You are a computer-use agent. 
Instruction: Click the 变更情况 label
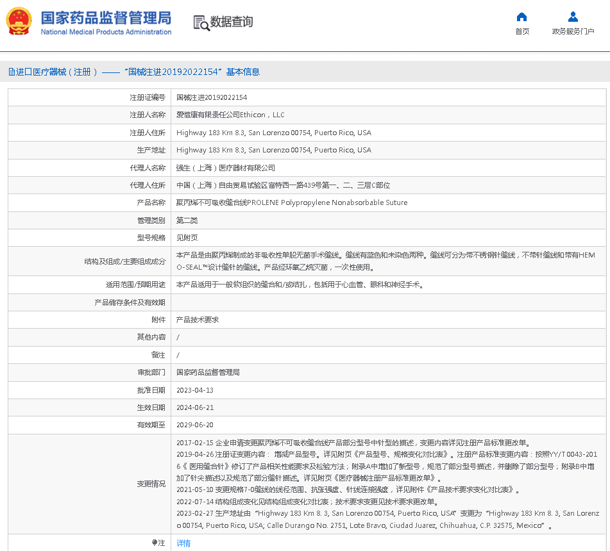pyautogui.click(x=151, y=484)
